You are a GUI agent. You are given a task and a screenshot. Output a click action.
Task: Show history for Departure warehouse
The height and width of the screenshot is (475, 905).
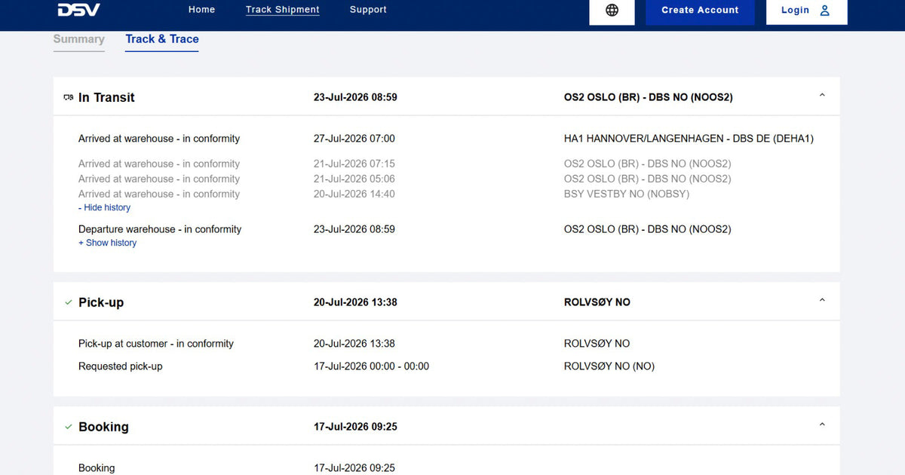pyautogui.click(x=107, y=243)
